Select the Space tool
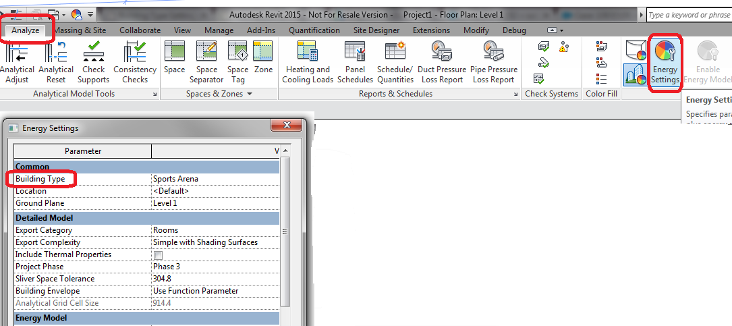Viewport: 732px width, 326px height. (x=175, y=58)
